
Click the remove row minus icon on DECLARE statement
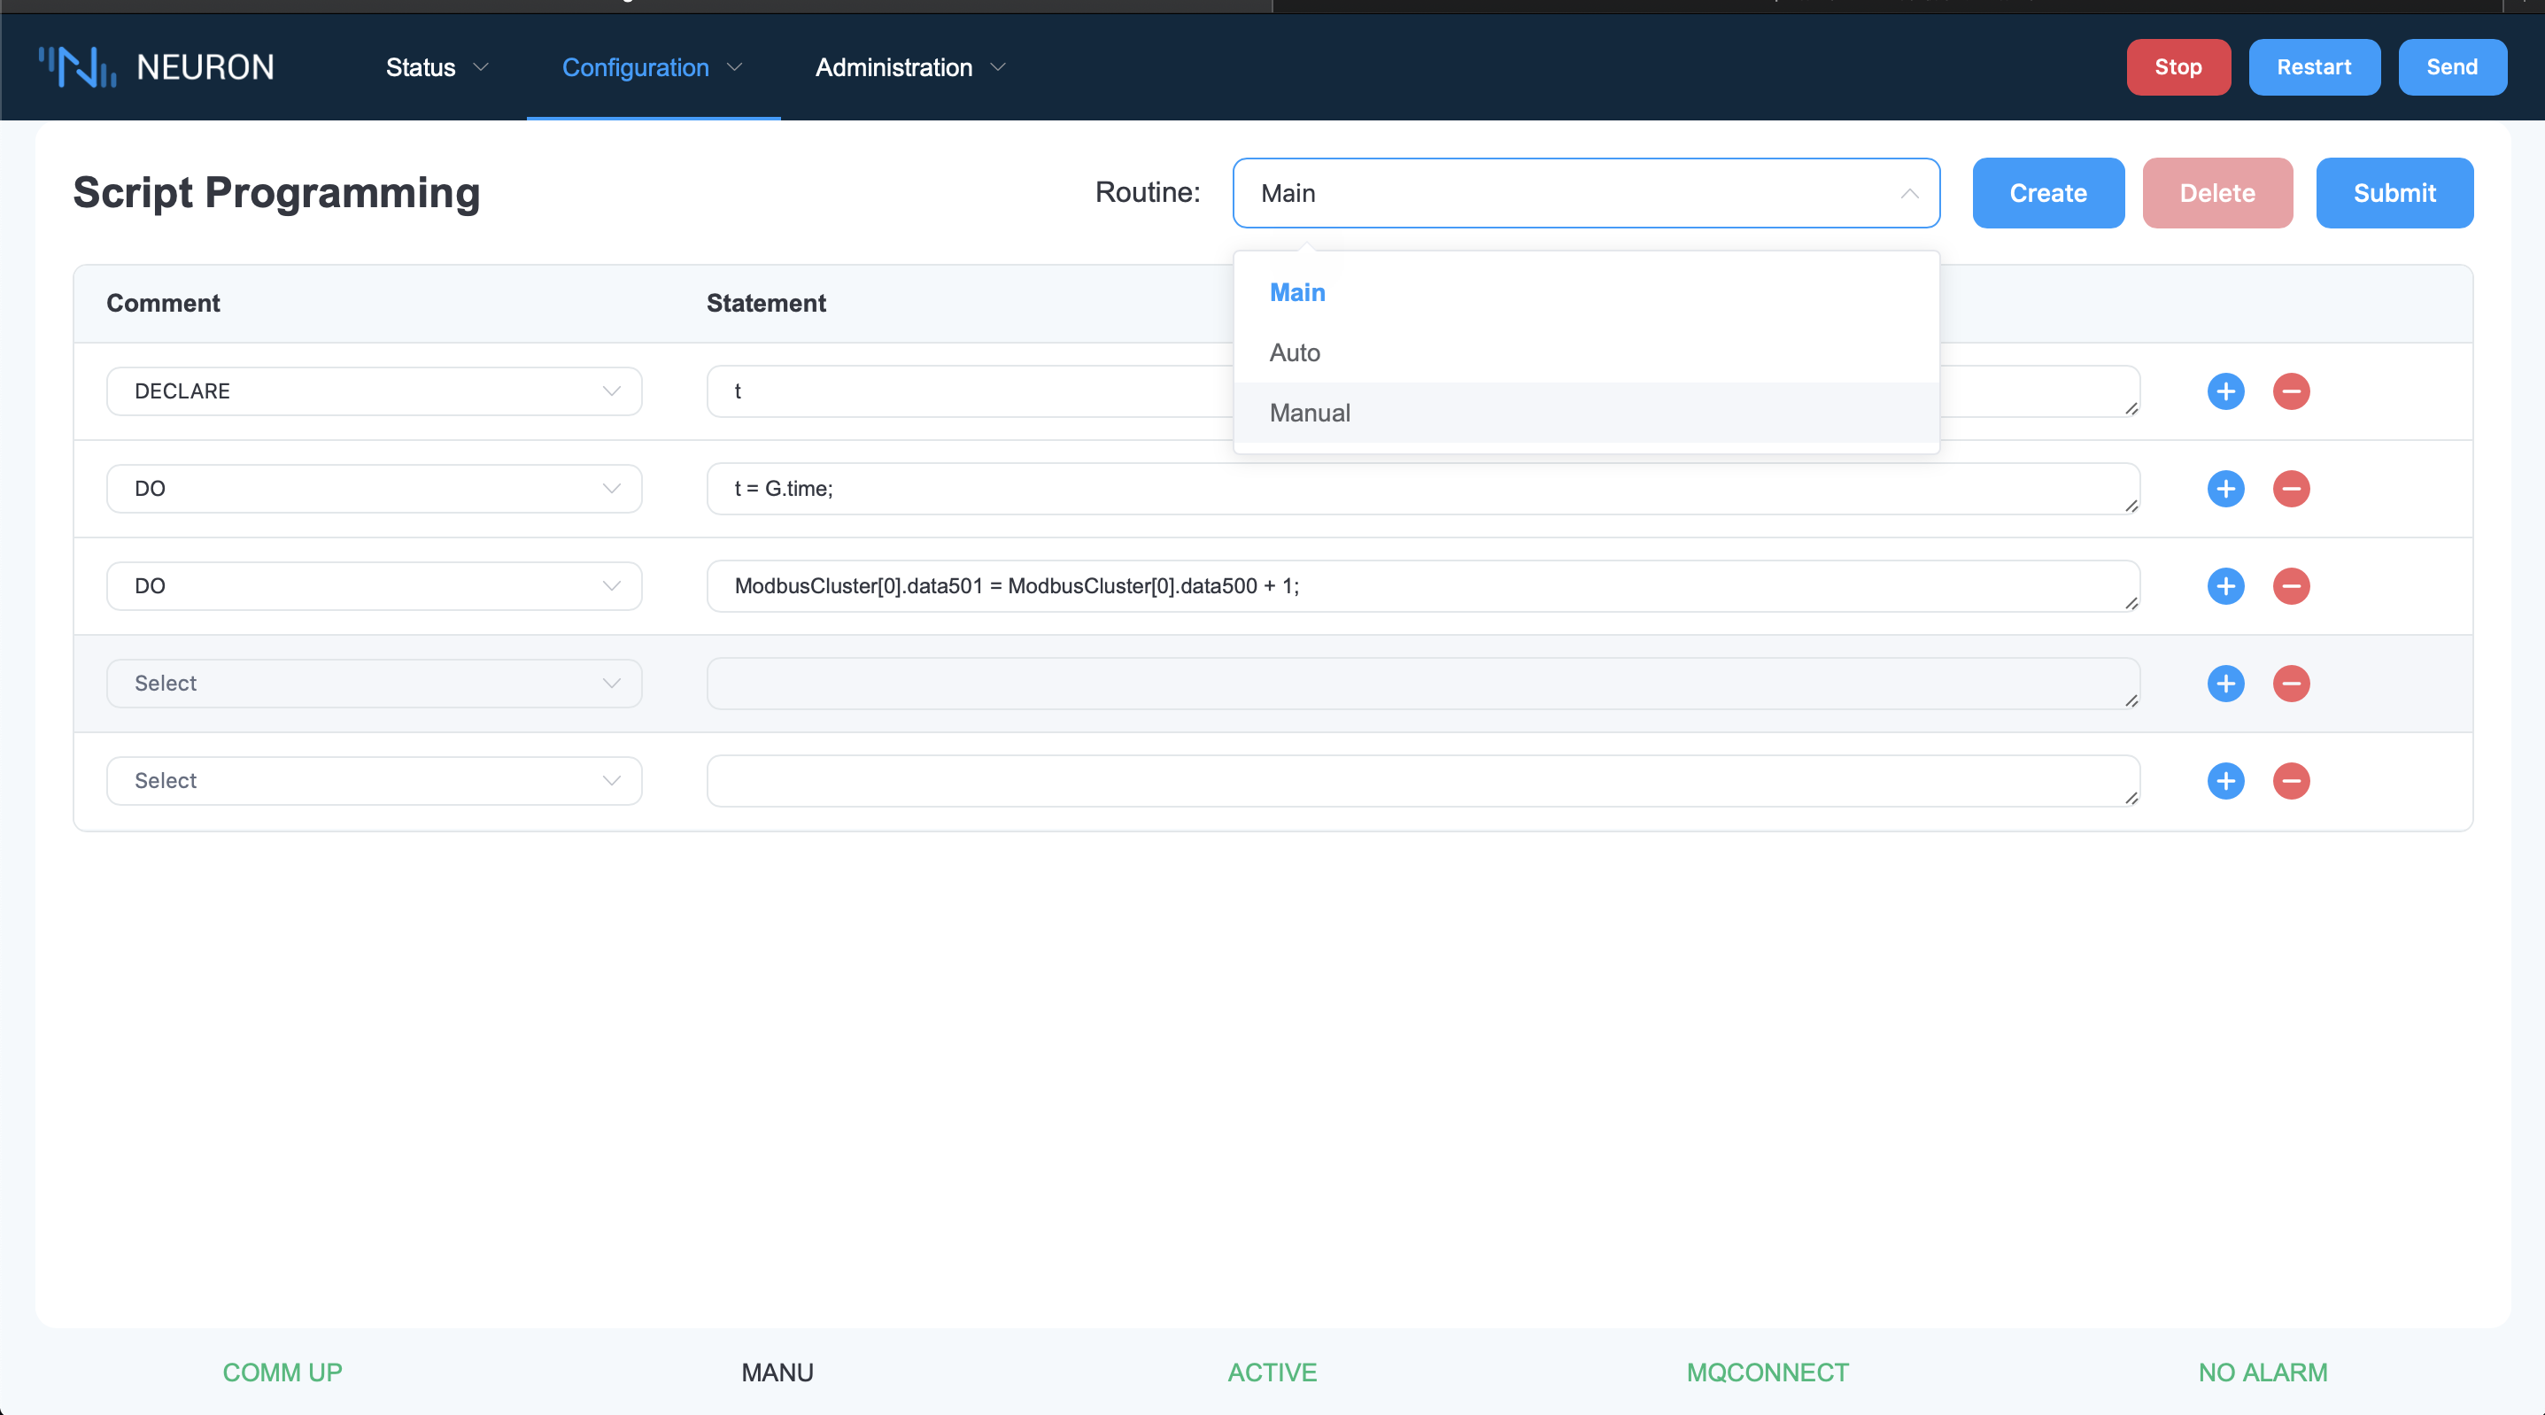[2289, 390]
